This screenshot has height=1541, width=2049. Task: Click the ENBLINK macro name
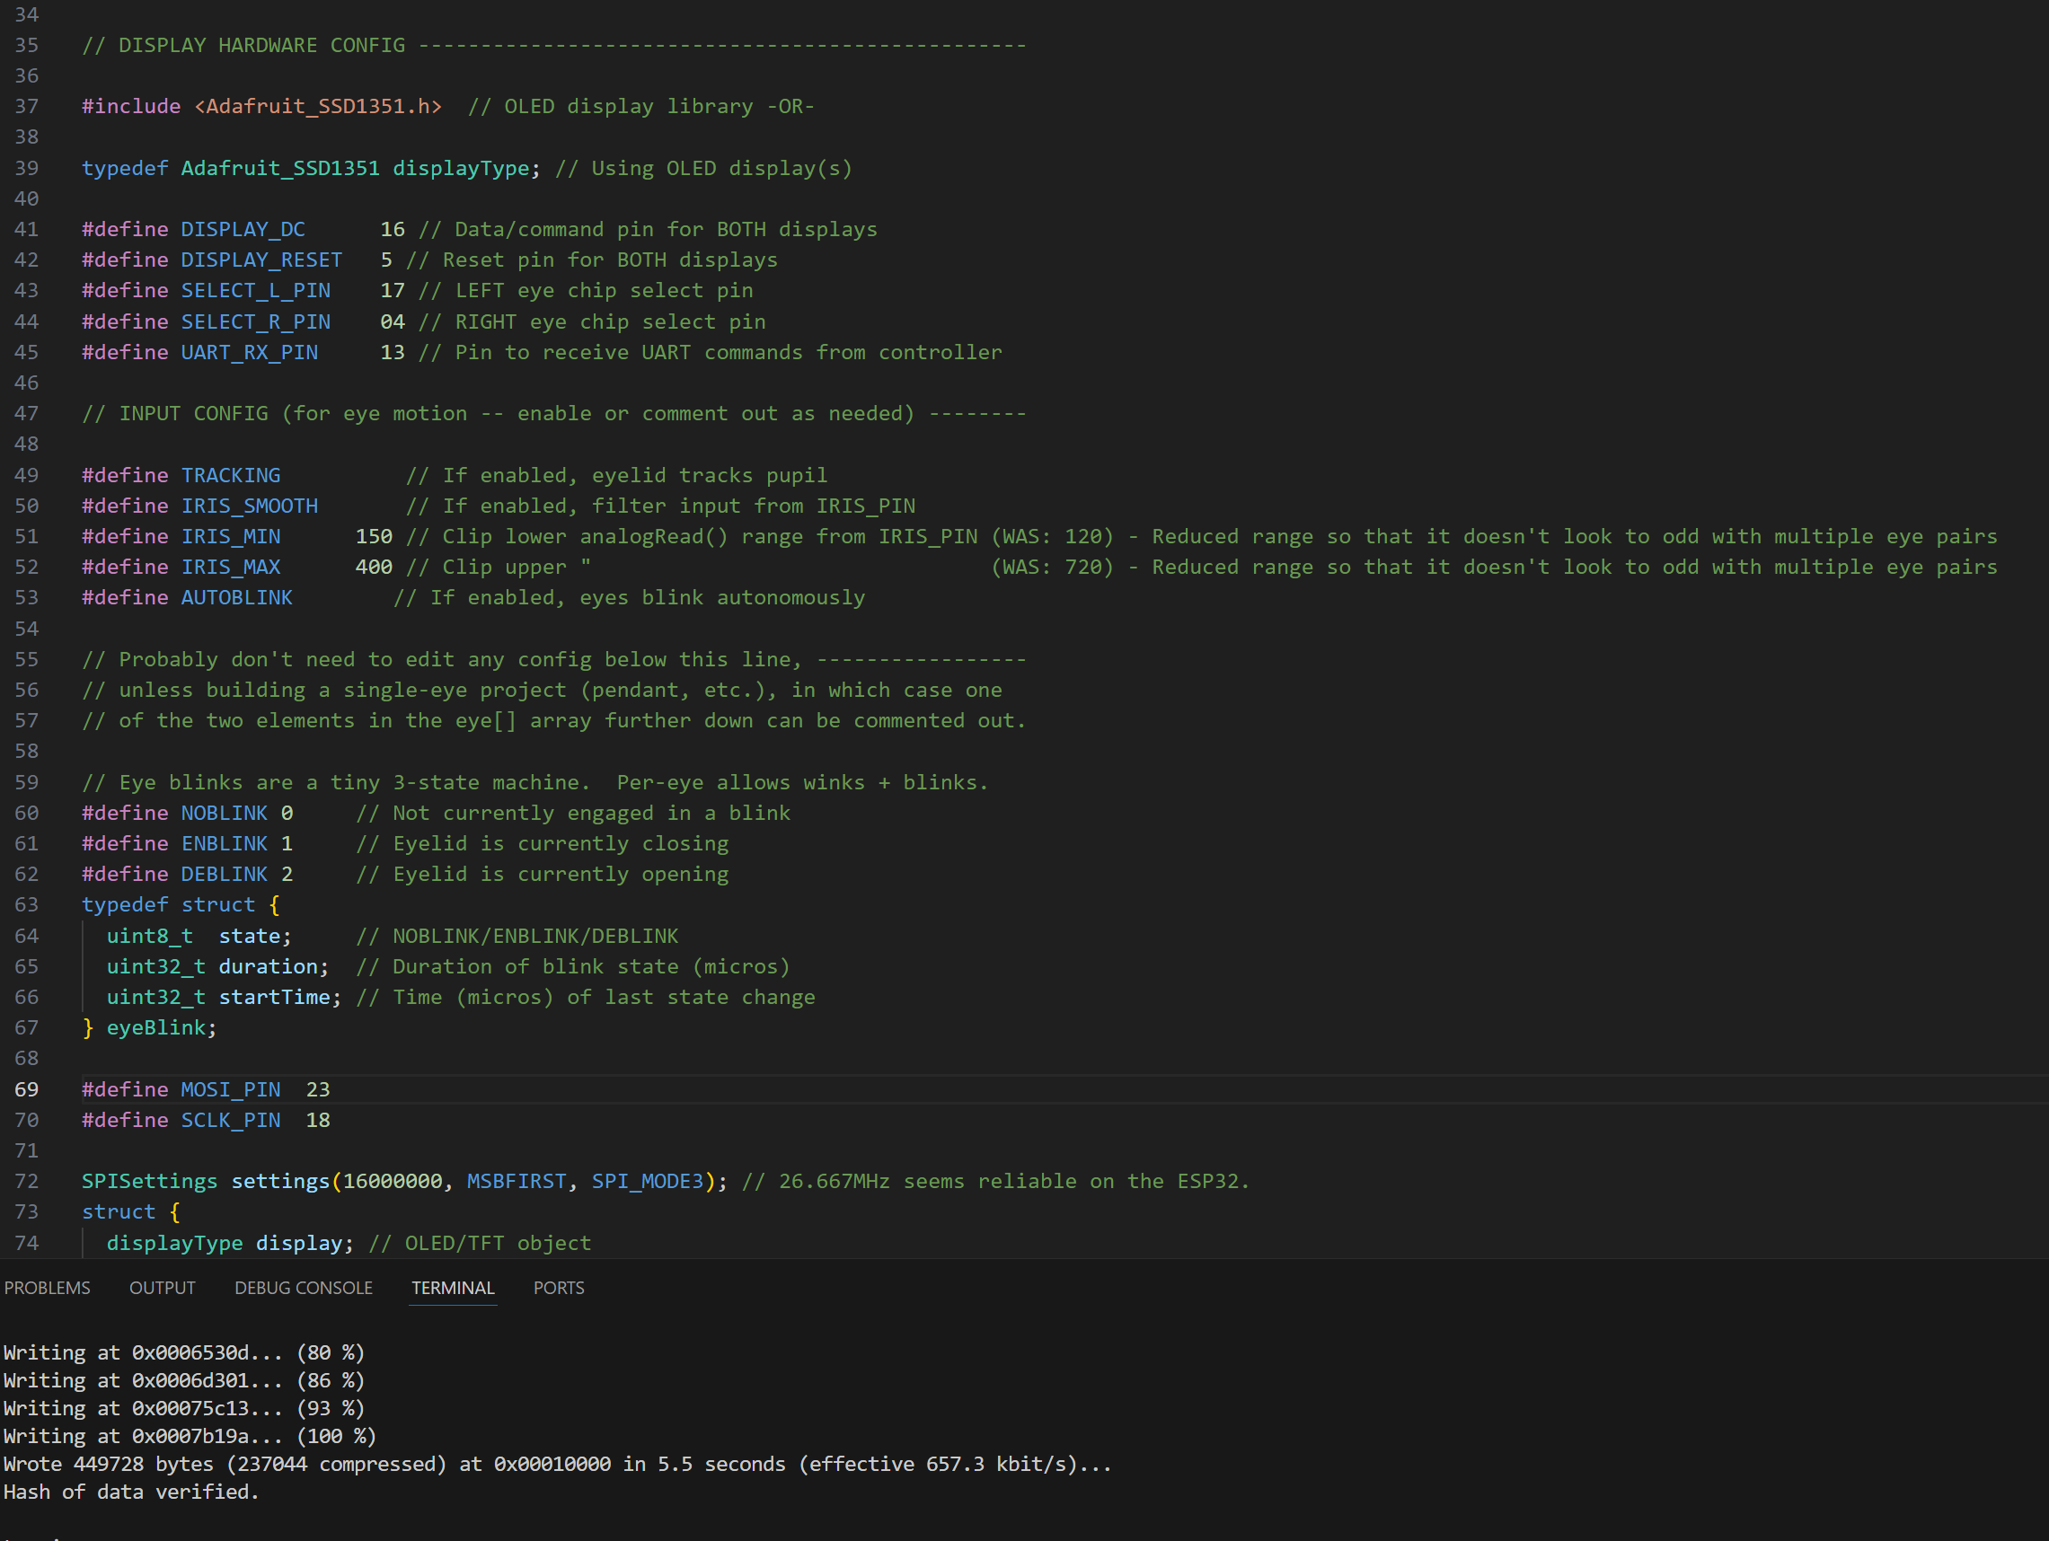[225, 842]
